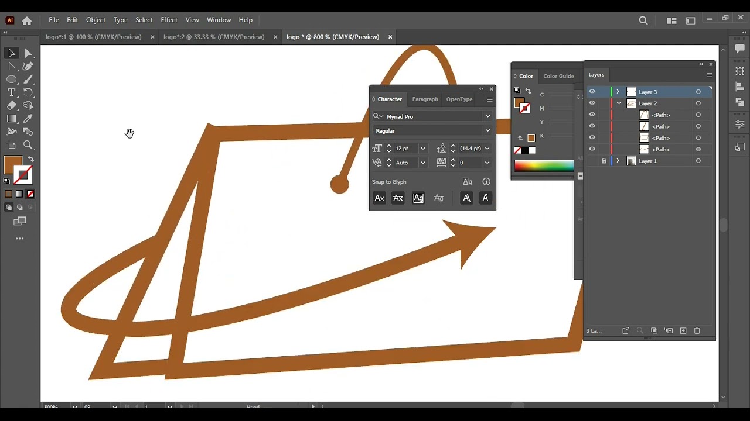This screenshot has height=421, width=750.
Task: Hide Layer 3 with eye icon
Action: pyautogui.click(x=592, y=92)
